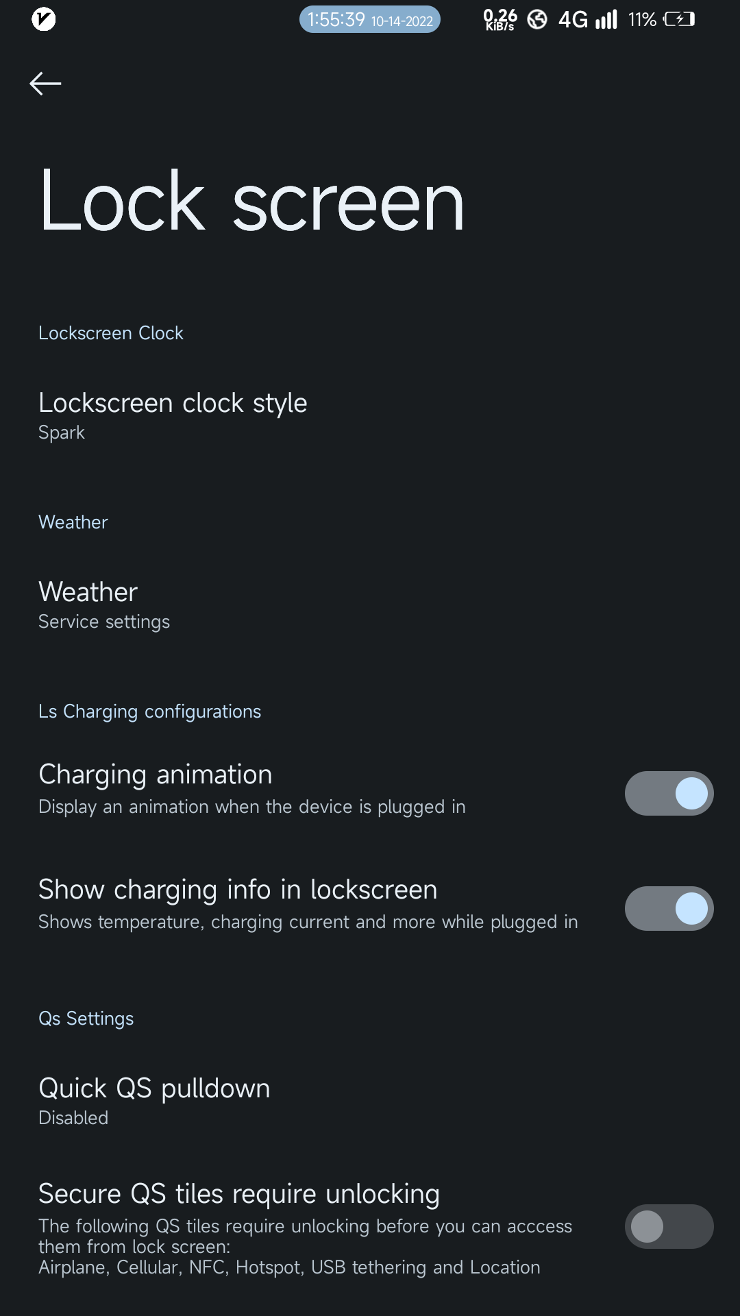Tap the battery charging icon
The height and width of the screenshot is (1316, 740).
pos(679,20)
